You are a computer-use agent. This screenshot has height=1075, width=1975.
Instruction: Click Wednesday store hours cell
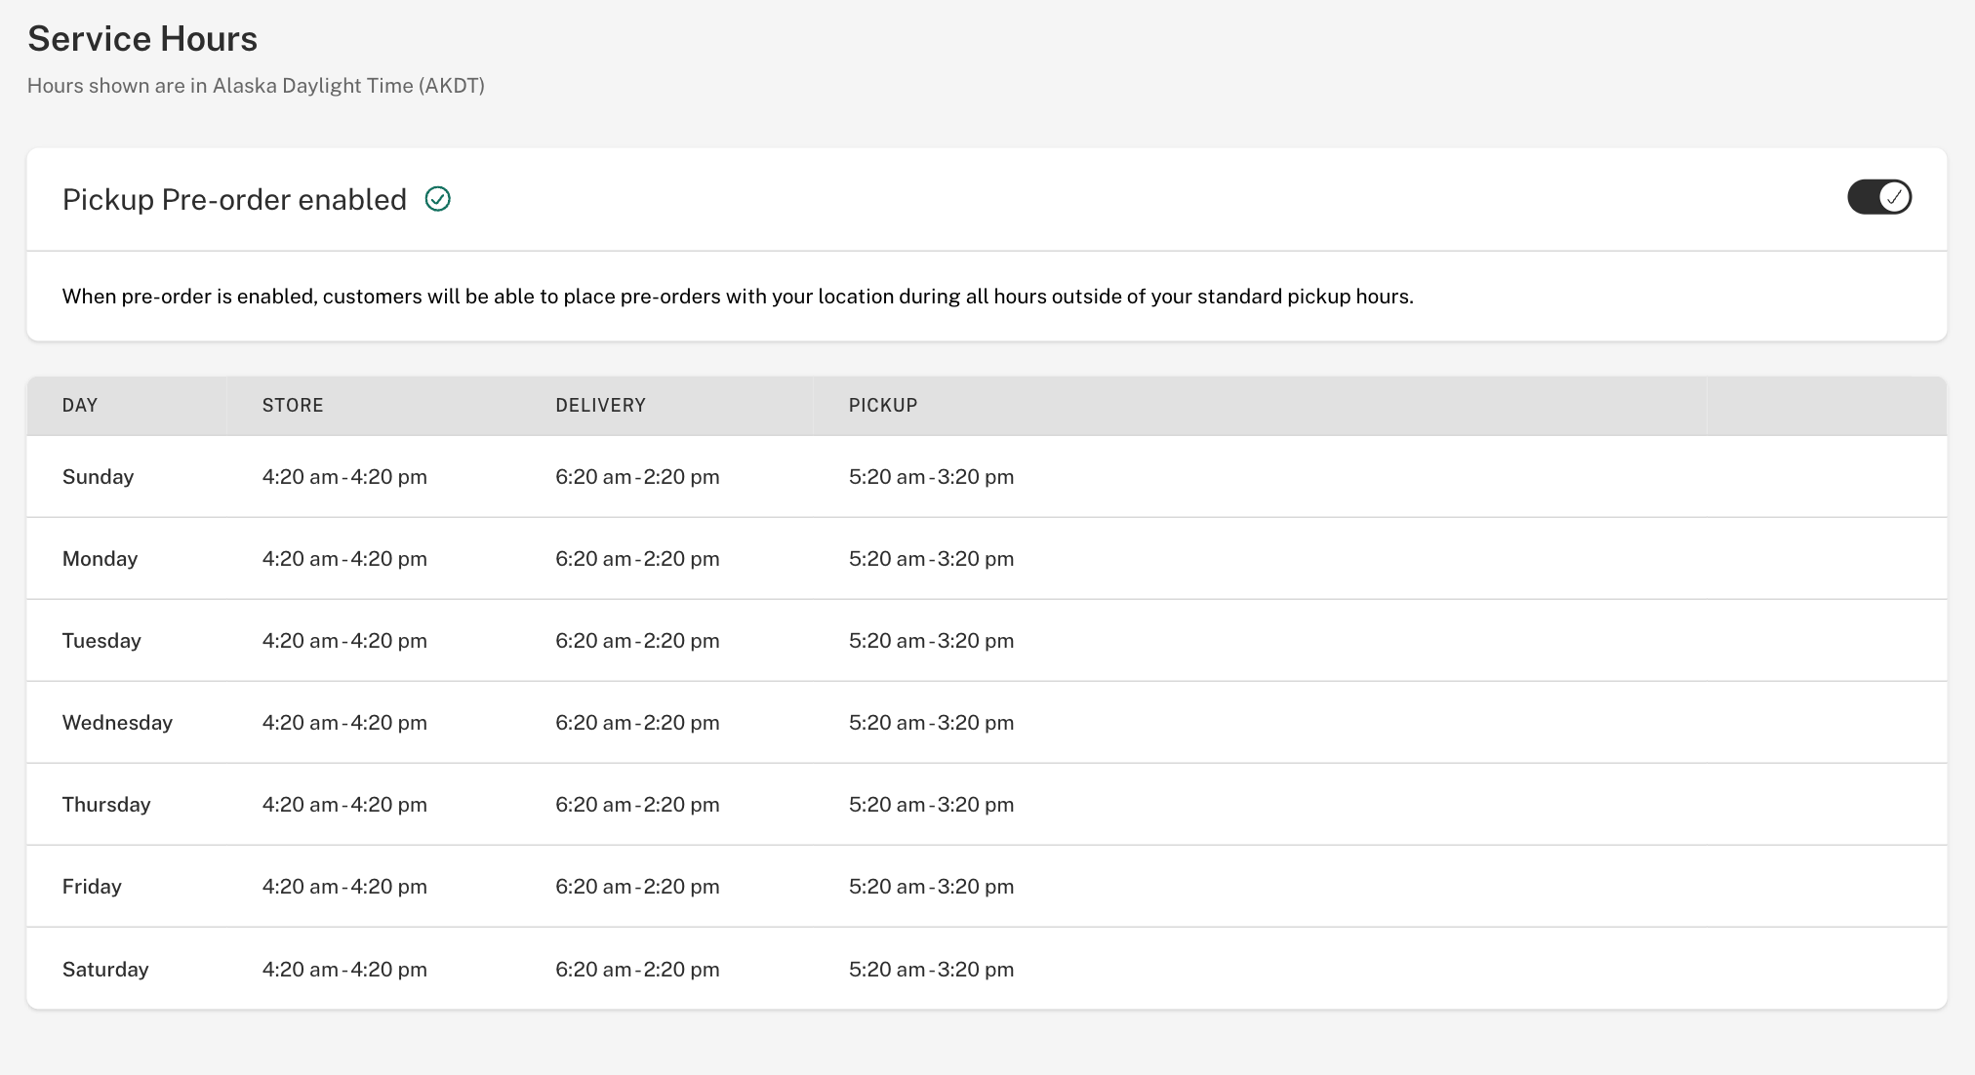point(344,723)
